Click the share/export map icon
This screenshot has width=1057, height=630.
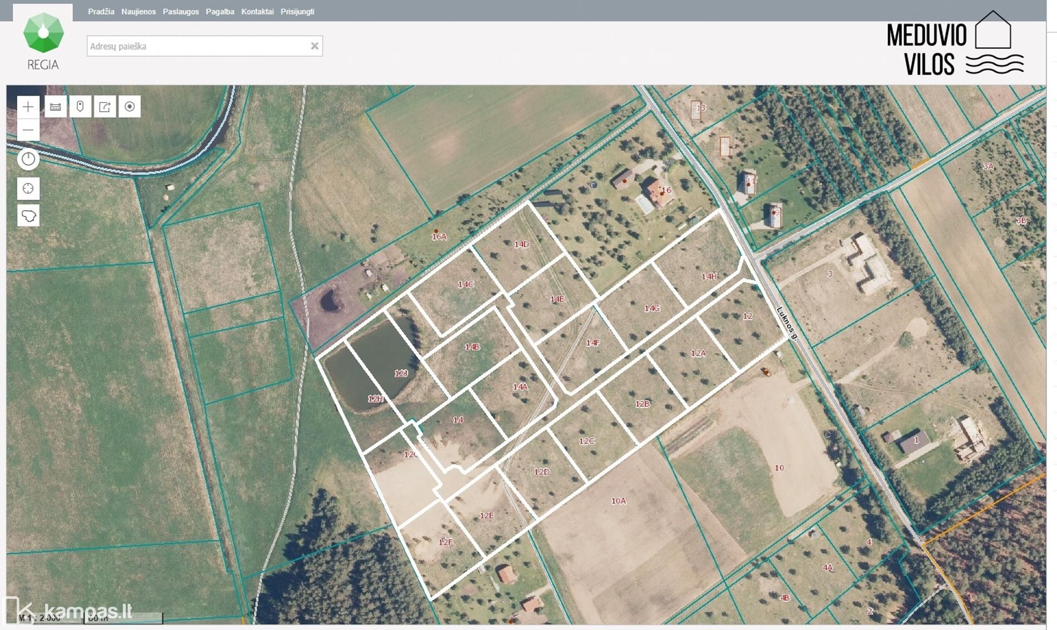pos(105,107)
